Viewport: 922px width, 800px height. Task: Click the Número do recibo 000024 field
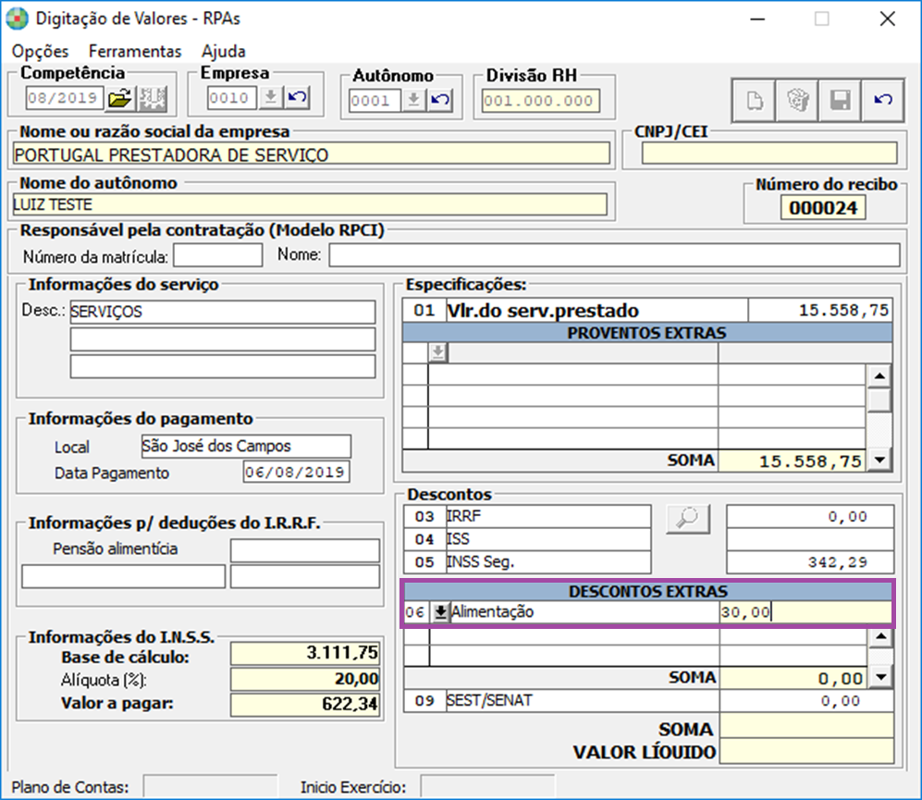point(823,208)
